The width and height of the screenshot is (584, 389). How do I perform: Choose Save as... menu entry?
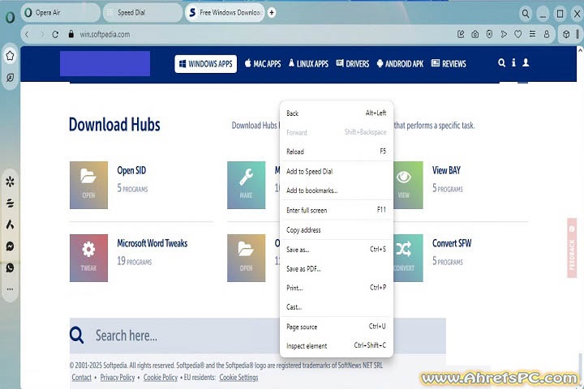337,249
